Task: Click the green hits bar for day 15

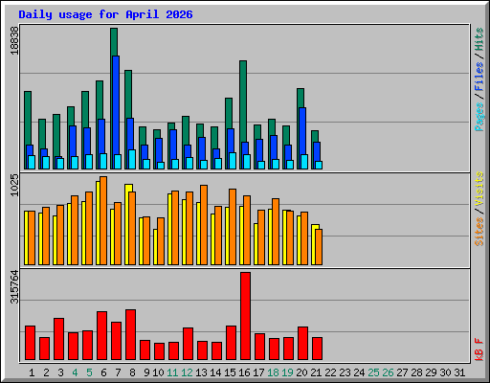Action: point(229,113)
